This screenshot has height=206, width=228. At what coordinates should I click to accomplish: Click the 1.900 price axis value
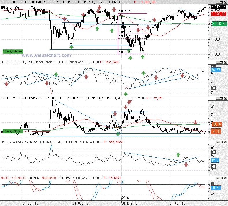(215, 39)
